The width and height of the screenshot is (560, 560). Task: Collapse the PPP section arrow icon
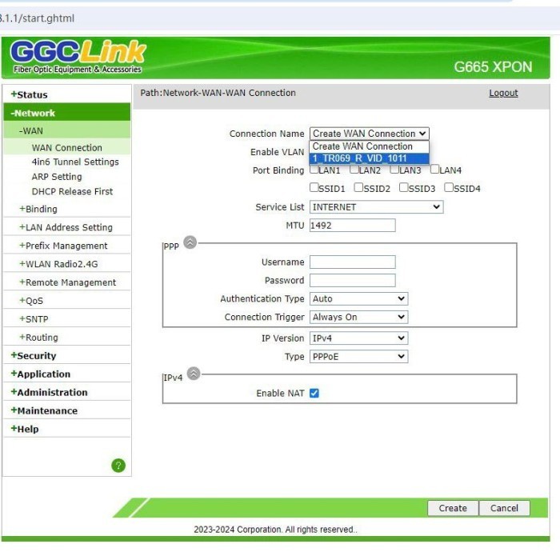[190, 242]
